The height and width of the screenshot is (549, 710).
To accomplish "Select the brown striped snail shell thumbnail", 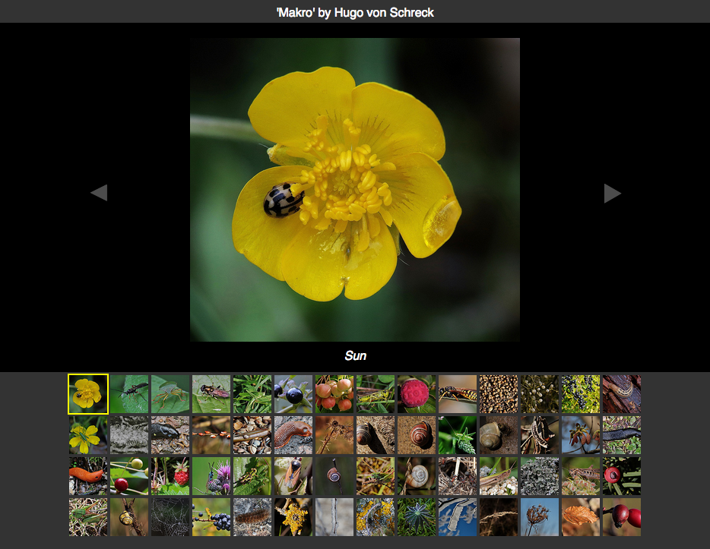I will point(417,434).
